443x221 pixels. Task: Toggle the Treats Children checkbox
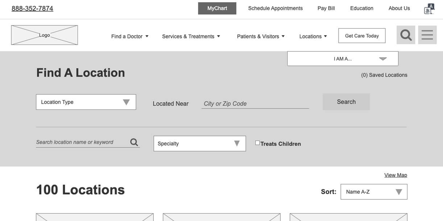[x=257, y=143]
